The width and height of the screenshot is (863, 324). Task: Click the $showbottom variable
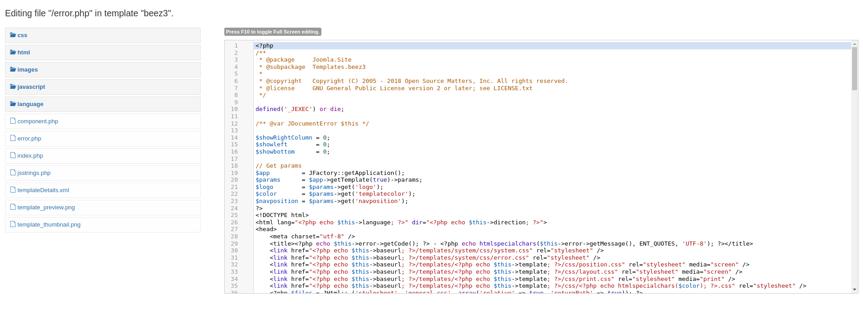[x=275, y=152]
